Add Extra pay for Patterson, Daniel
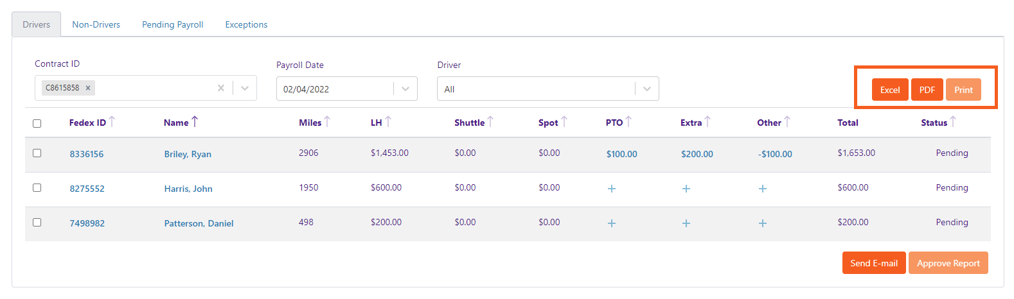 point(686,223)
